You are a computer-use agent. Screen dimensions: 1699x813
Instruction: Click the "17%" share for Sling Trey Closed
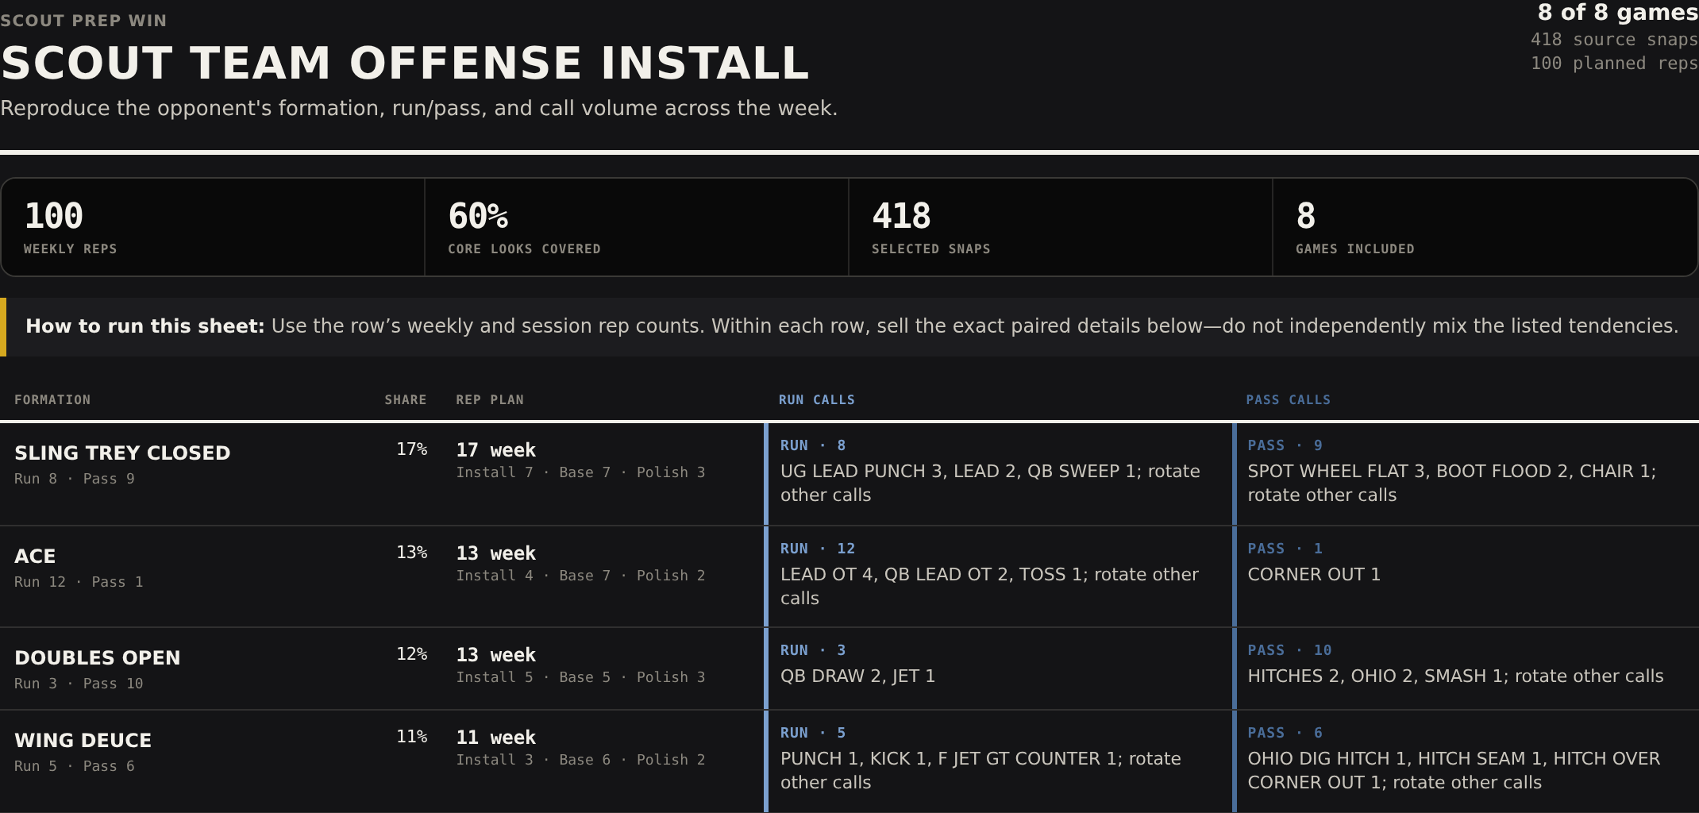coord(412,449)
